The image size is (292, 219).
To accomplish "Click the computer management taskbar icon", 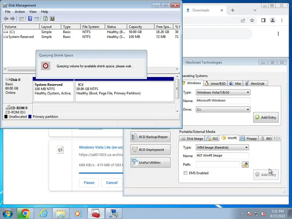I will point(113,213).
